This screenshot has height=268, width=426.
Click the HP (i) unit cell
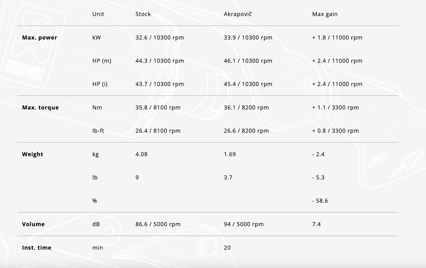point(100,84)
